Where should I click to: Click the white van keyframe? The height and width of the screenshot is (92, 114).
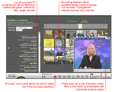pos(69,52)
